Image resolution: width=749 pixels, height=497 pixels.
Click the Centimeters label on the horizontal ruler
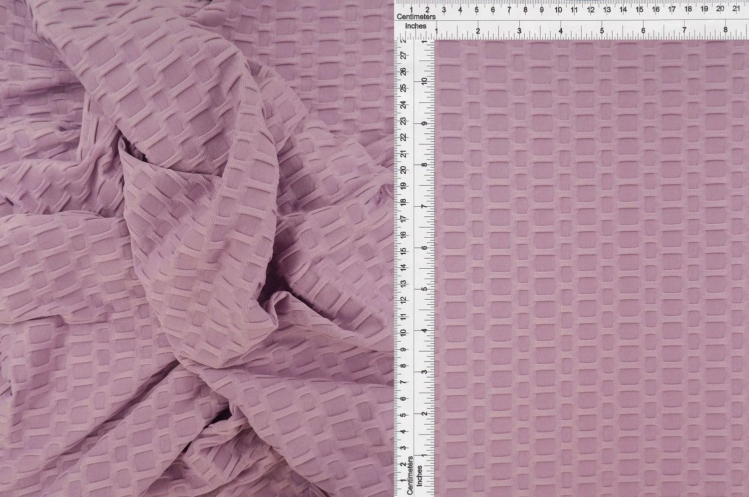(417, 16)
